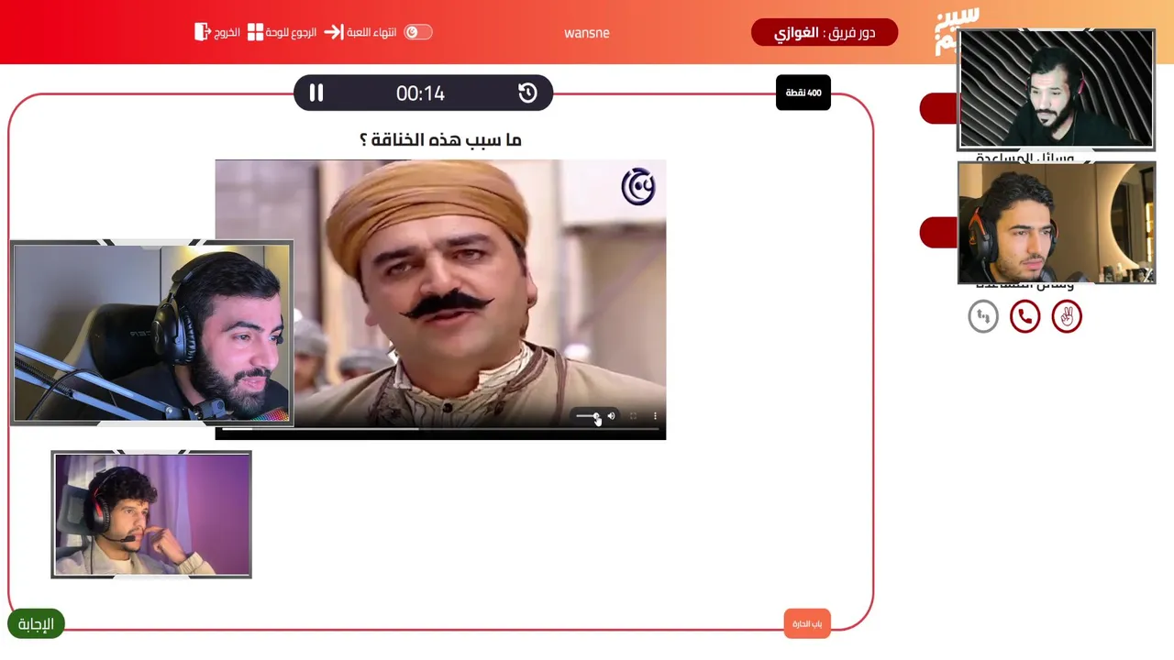Click the end-game arrow icon
This screenshot has height=660, width=1174.
click(333, 32)
